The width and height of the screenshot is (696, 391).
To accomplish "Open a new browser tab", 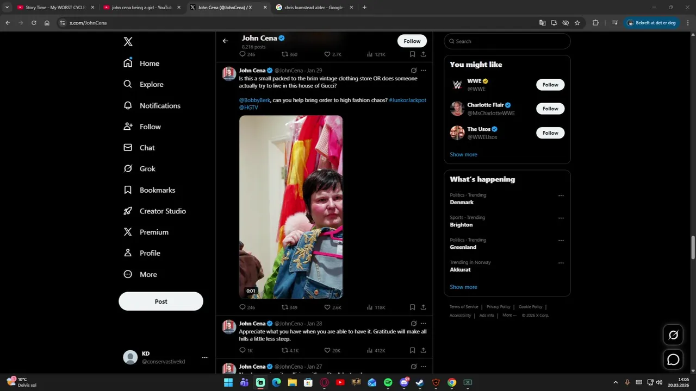I will (364, 8).
